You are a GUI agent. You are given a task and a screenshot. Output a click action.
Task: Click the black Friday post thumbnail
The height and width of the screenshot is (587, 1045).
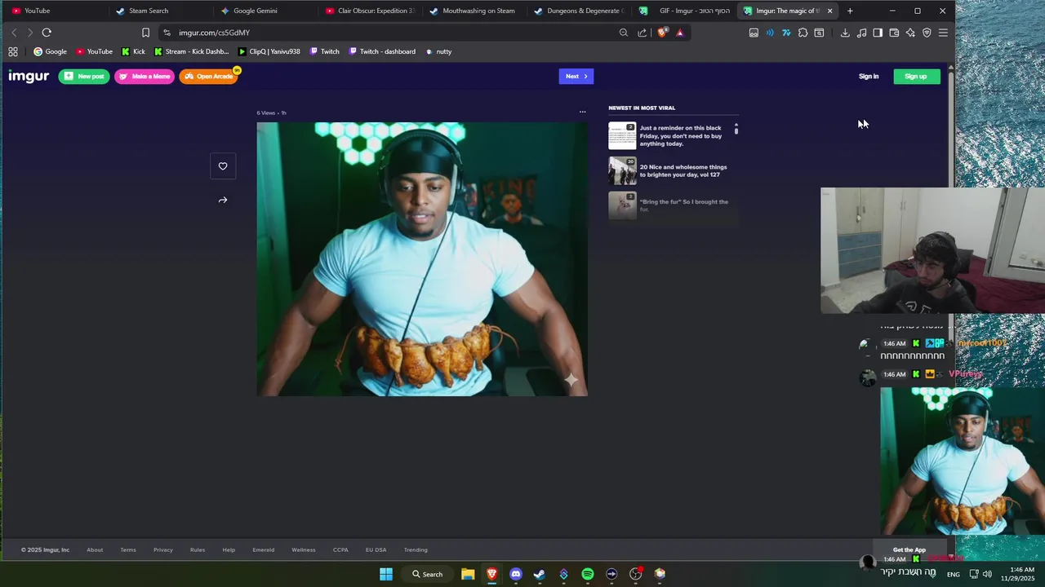coord(622,136)
